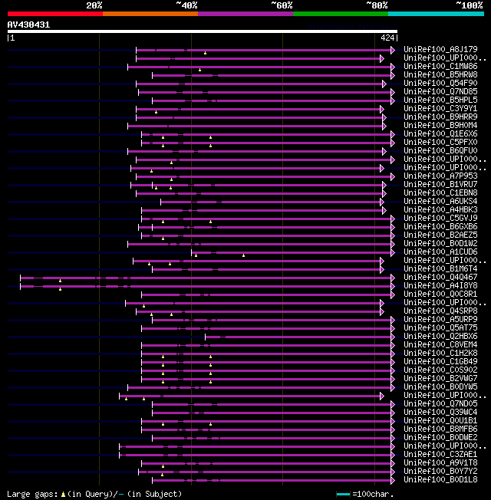Click UniRef100_C5PFX0 hit name
Image resolution: width=491 pixels, height=500 pixels.
click(x=440, y=142)
